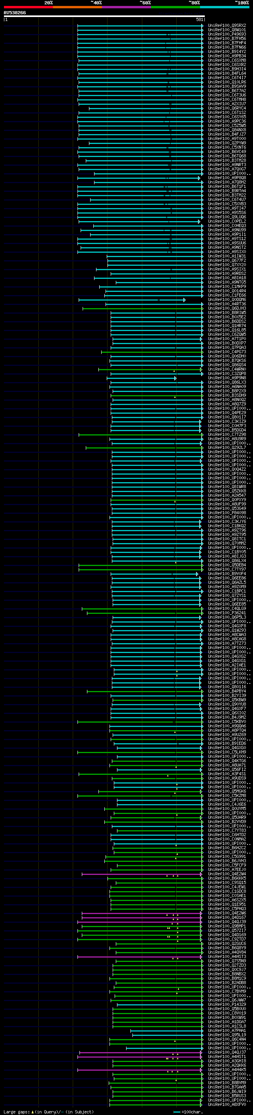This screenshot has height=1115, width=253.
Task: Select the last hit UniRef100_A8XFV0
Action: tap(227, 1105)
